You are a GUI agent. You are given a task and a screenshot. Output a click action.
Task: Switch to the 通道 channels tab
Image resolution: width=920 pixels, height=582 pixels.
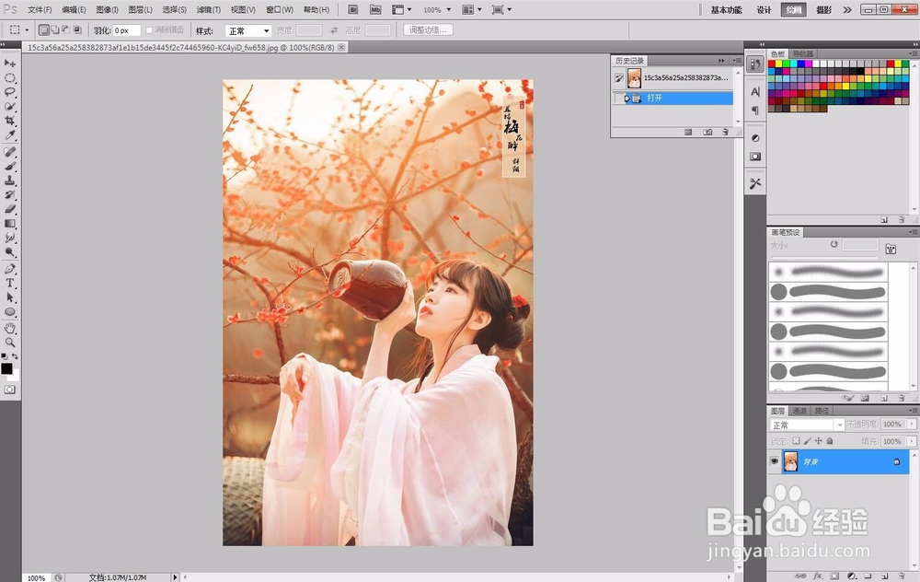799,411
